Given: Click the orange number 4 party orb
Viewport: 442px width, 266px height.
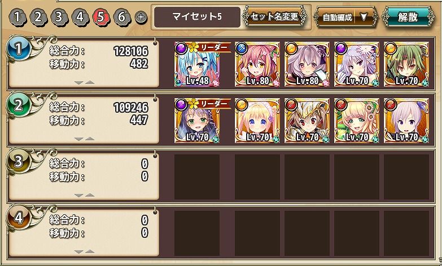Looking at the screenshot, I should [19, 218].
